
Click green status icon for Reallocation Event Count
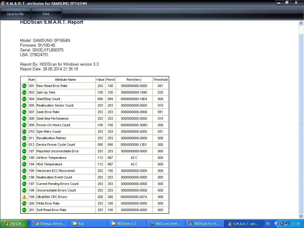[x=24, y=178]
